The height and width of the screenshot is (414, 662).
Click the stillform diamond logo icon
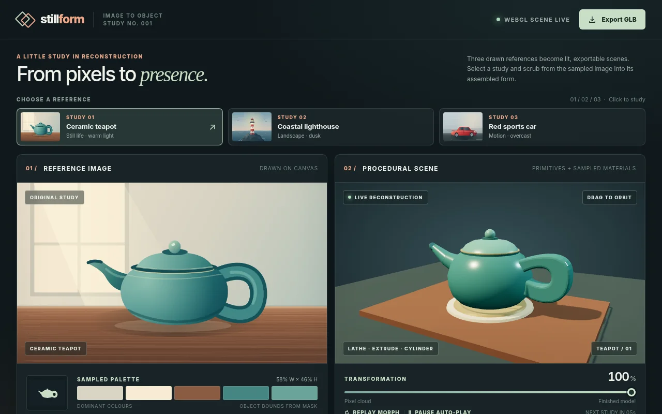pos(25,20)
